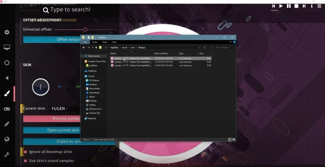The image size is (325, 167).
Task: Open the maintenance wrench section
Action: (7, 154)
